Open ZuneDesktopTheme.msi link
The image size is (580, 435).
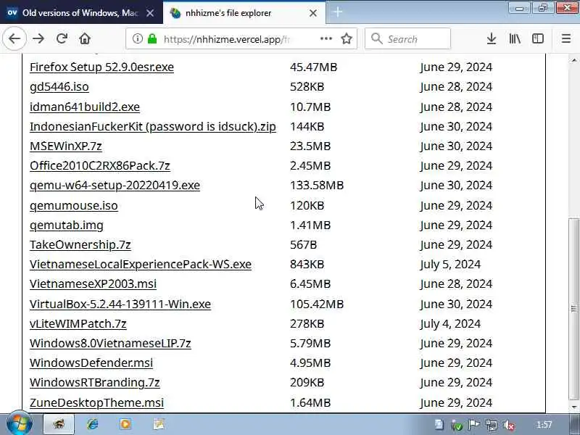pyautogui.click(x=96, y=402)
